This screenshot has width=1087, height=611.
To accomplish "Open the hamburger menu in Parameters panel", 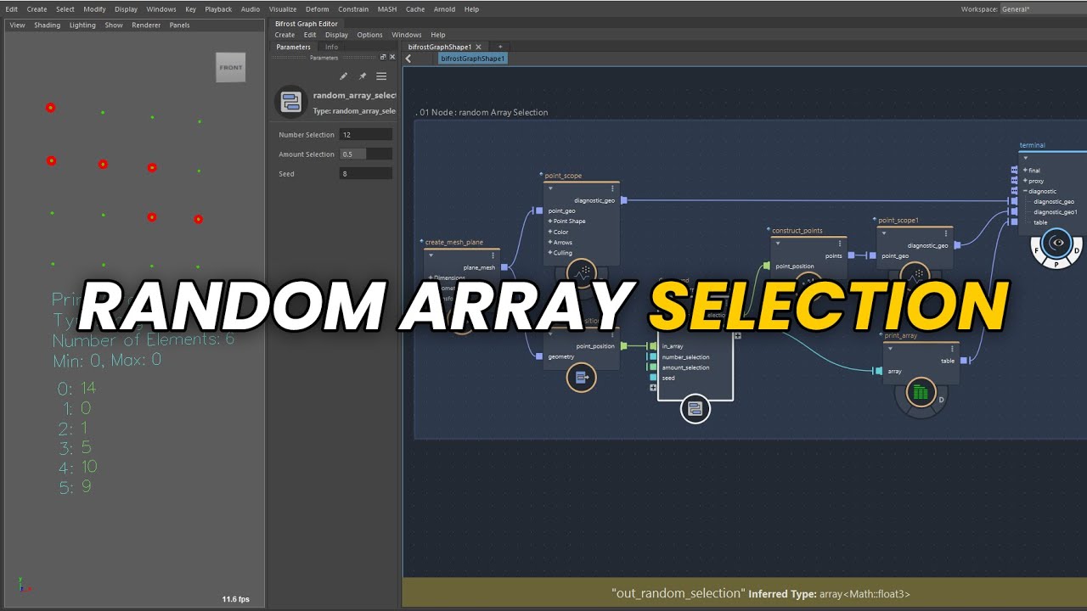I will 381,76.
